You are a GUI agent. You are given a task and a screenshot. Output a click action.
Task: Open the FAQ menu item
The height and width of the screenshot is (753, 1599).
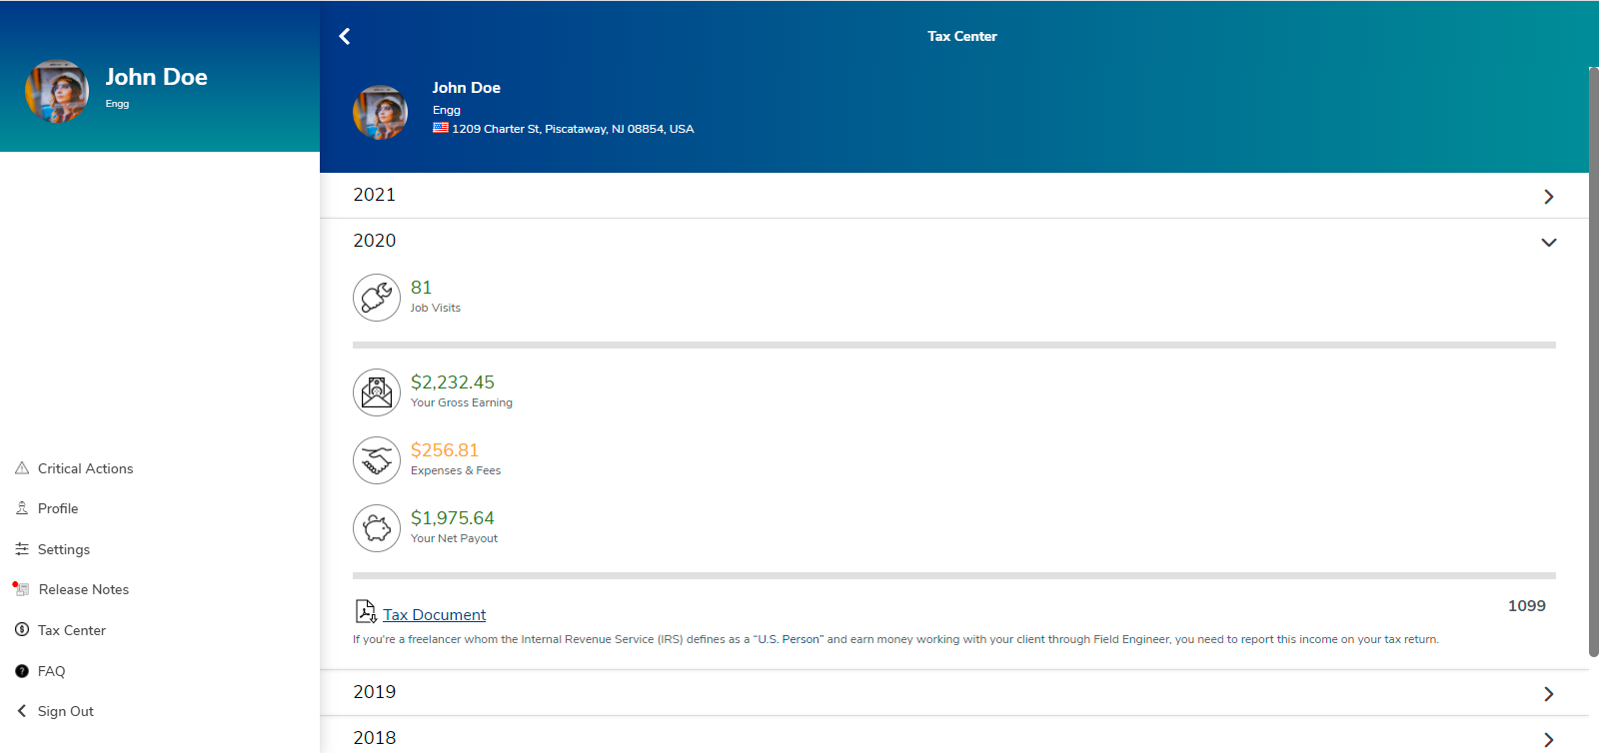click(52, 671)
